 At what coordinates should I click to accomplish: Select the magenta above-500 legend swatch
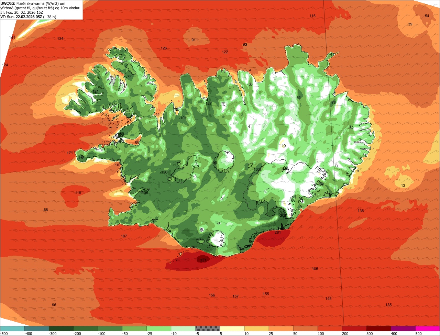coord(428,328)
